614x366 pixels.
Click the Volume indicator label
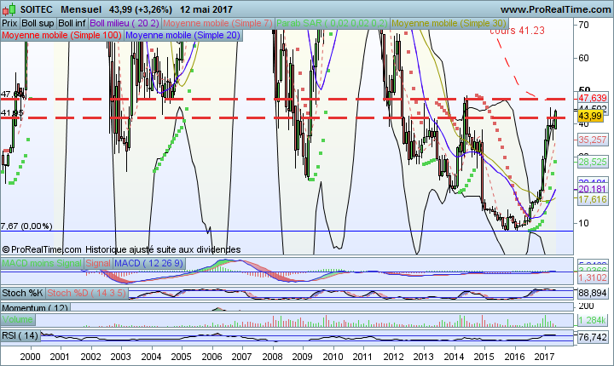click(x=18, y=319)
